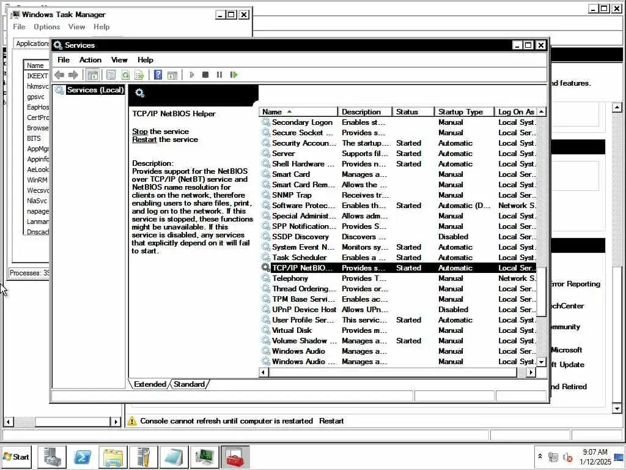Image resolution: width=626 pixels, height=470 pixels.
Task: Open the Help menu in Services
Action: coord(145,60)
